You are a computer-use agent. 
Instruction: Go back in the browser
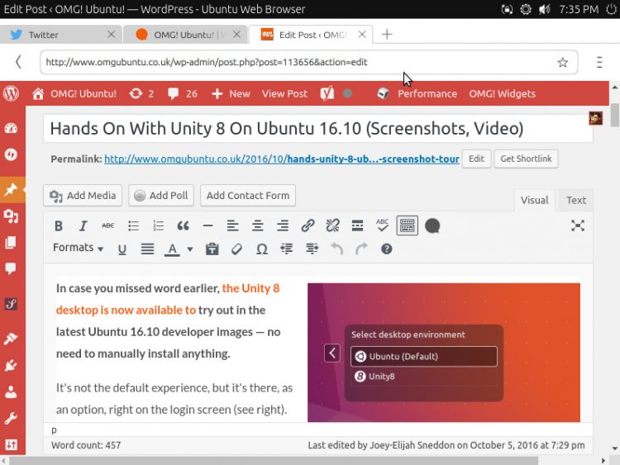point(18,62)
